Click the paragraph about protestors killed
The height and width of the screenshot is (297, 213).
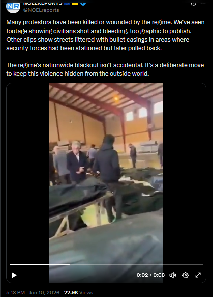pos(105,35)
